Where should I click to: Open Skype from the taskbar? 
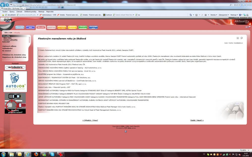tap(52, 154)
